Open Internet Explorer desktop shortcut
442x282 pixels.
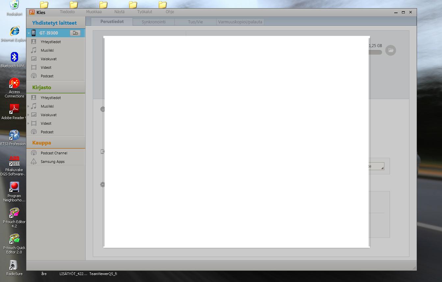pyautogui.click(x=14, y=32)
